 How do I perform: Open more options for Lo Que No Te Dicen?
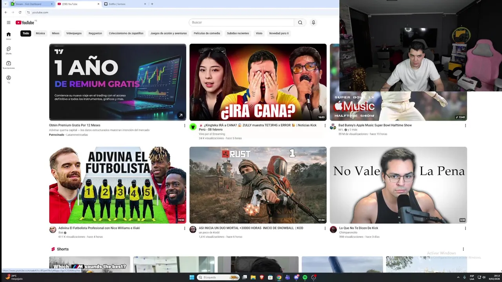click(x=465, y=228)
